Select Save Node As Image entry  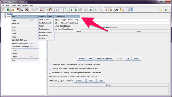(x=25, y=44)
